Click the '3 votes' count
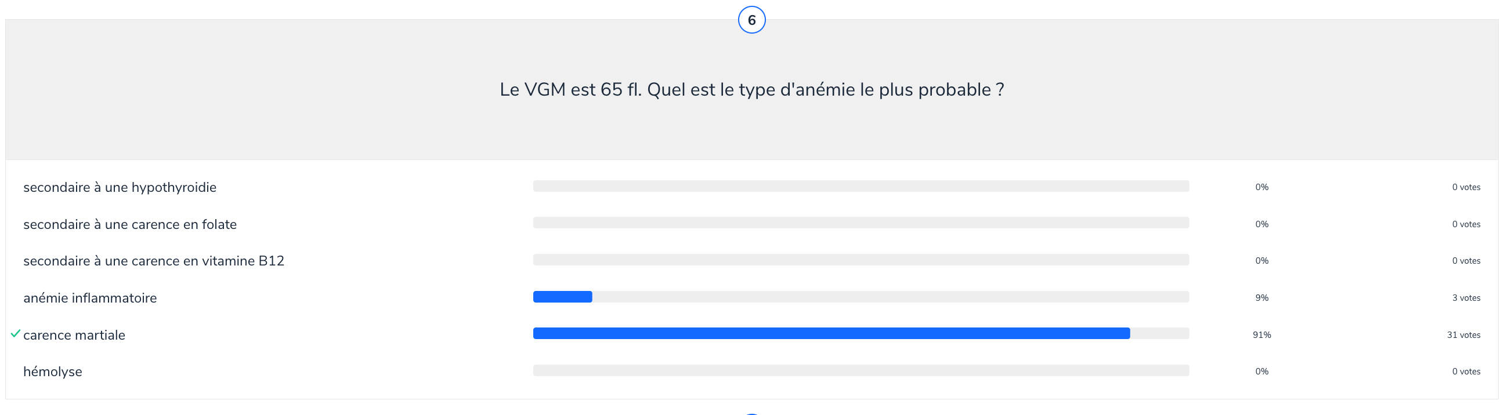Screen dimensions: 1504x415 [x=1466, y=298]
